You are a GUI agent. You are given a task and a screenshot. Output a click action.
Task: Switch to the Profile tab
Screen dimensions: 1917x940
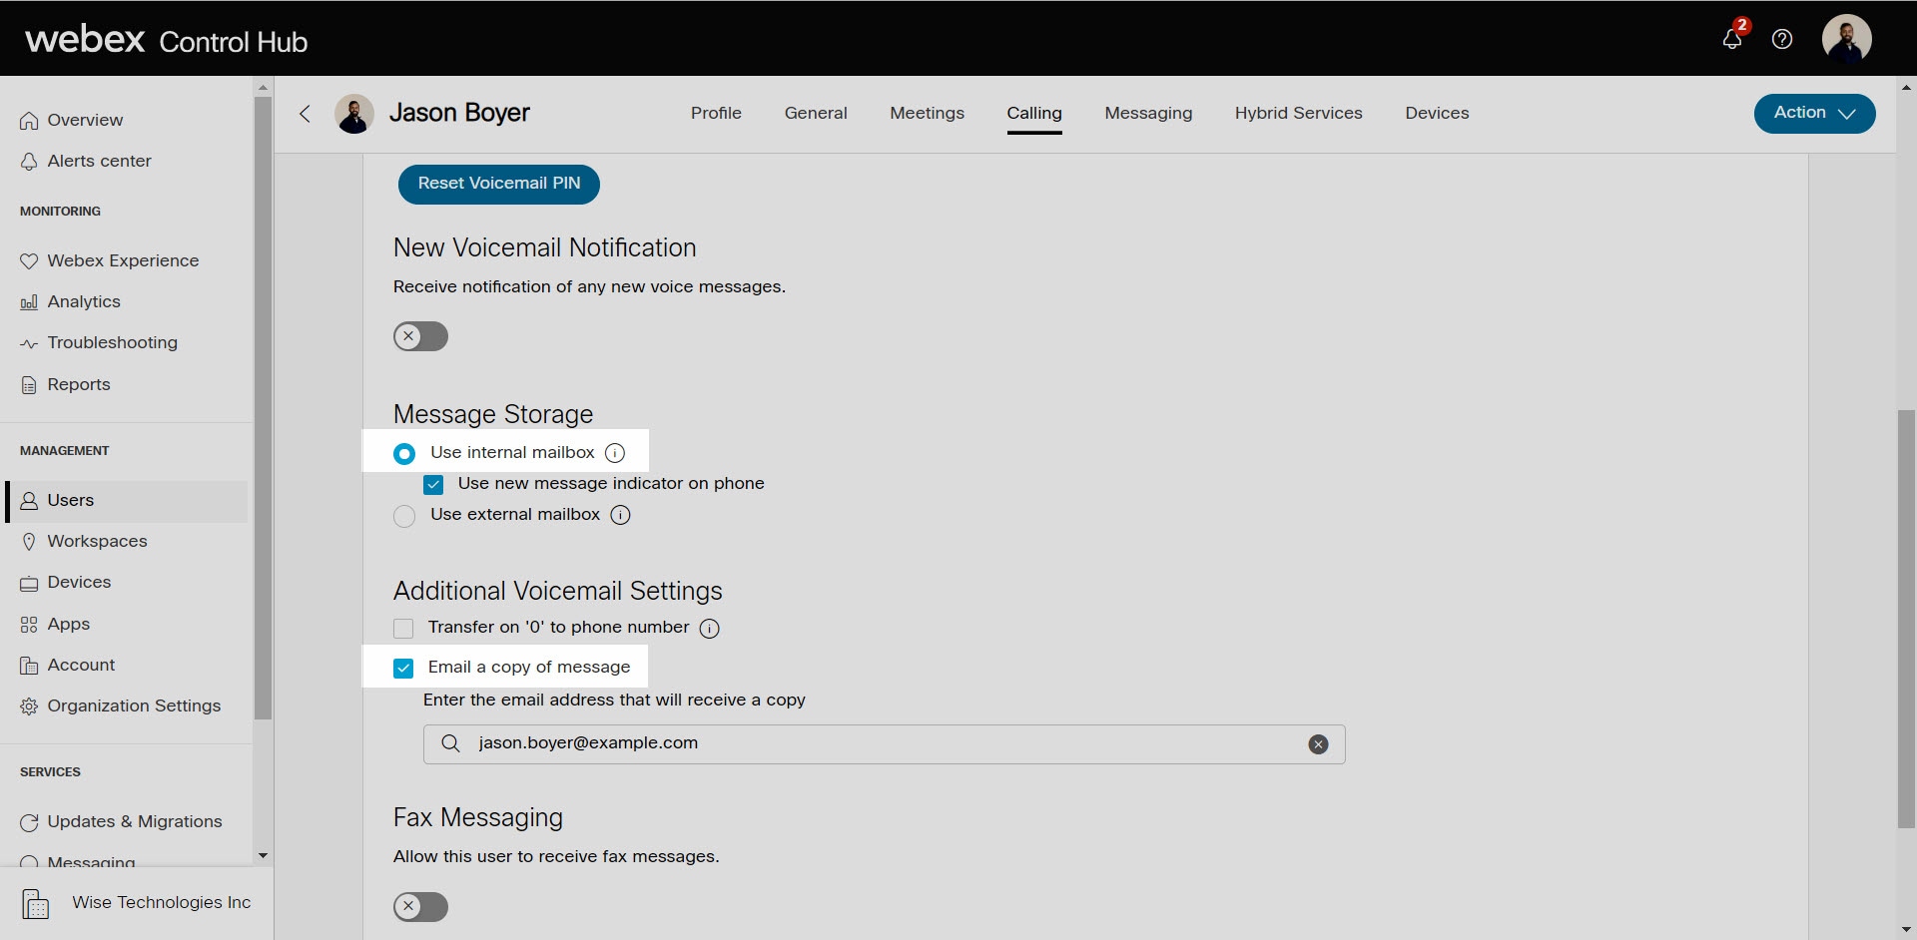tap(716, 113)
